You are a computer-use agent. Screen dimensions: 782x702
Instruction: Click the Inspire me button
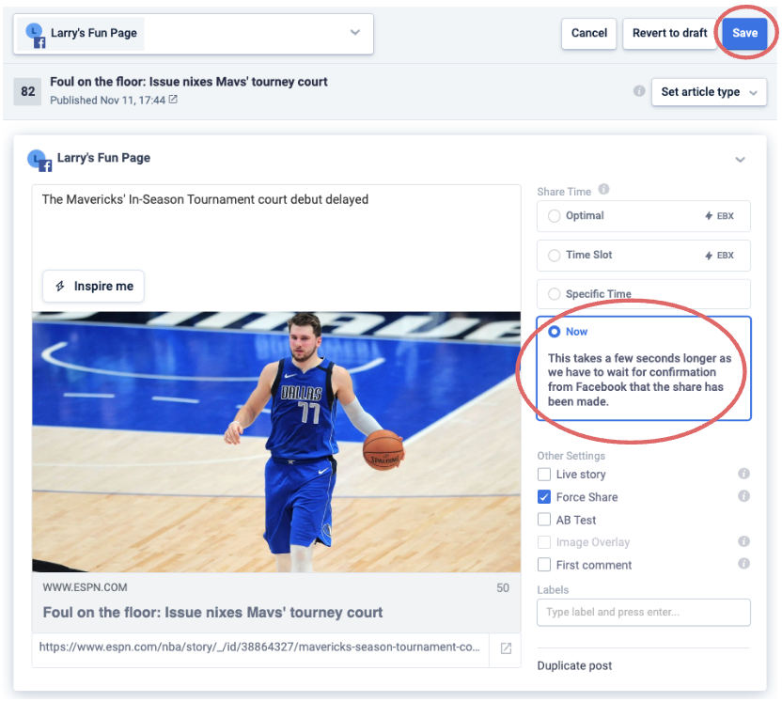(93, 287)
